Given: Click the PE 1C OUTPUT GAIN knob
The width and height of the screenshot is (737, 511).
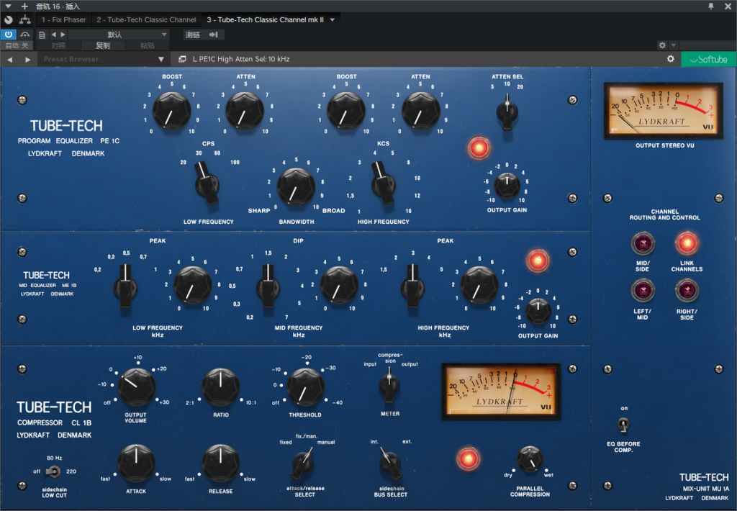Looking at the screenshot, I should coord(507,185).
